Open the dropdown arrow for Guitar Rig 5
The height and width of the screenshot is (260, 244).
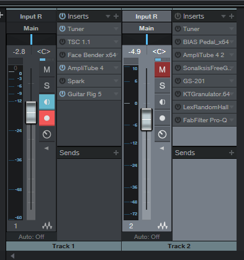116,94
